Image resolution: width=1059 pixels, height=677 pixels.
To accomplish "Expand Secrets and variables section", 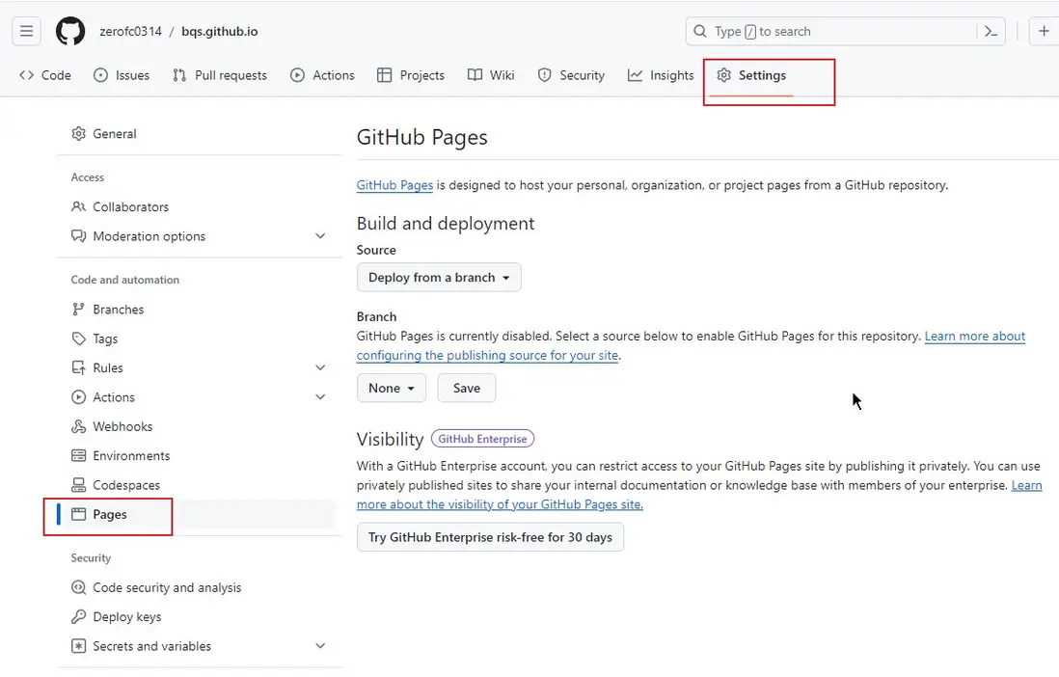I will [x=320, y=646].
